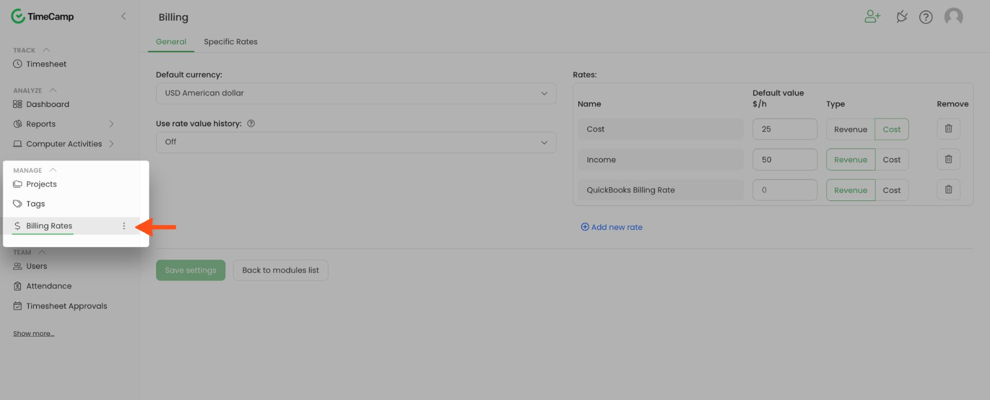Collapse the sidebar with the arrow
This screenshot has width=990, height=400.
coord(123,16)
